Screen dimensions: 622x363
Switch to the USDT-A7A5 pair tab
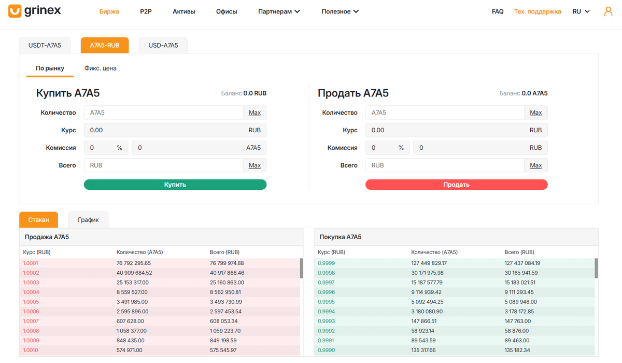click(45, 45)
